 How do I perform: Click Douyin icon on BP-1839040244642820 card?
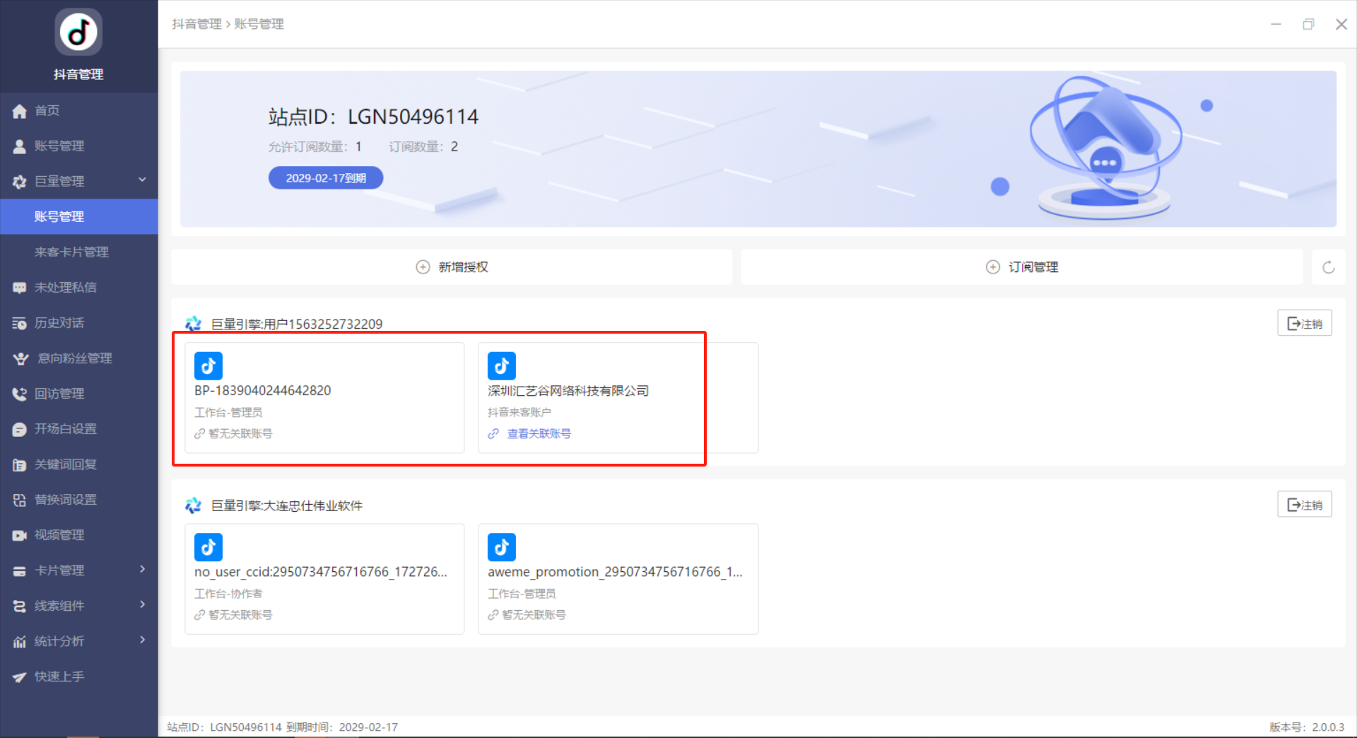pyautogui.click(x=208, y=366)
